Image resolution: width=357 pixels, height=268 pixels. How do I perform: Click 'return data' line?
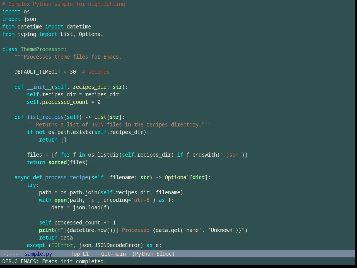pos(56,238)
